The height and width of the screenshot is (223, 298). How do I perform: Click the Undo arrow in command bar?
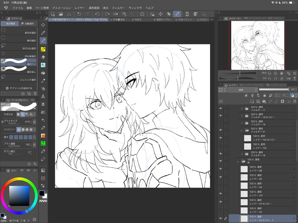tap(79, 14)
